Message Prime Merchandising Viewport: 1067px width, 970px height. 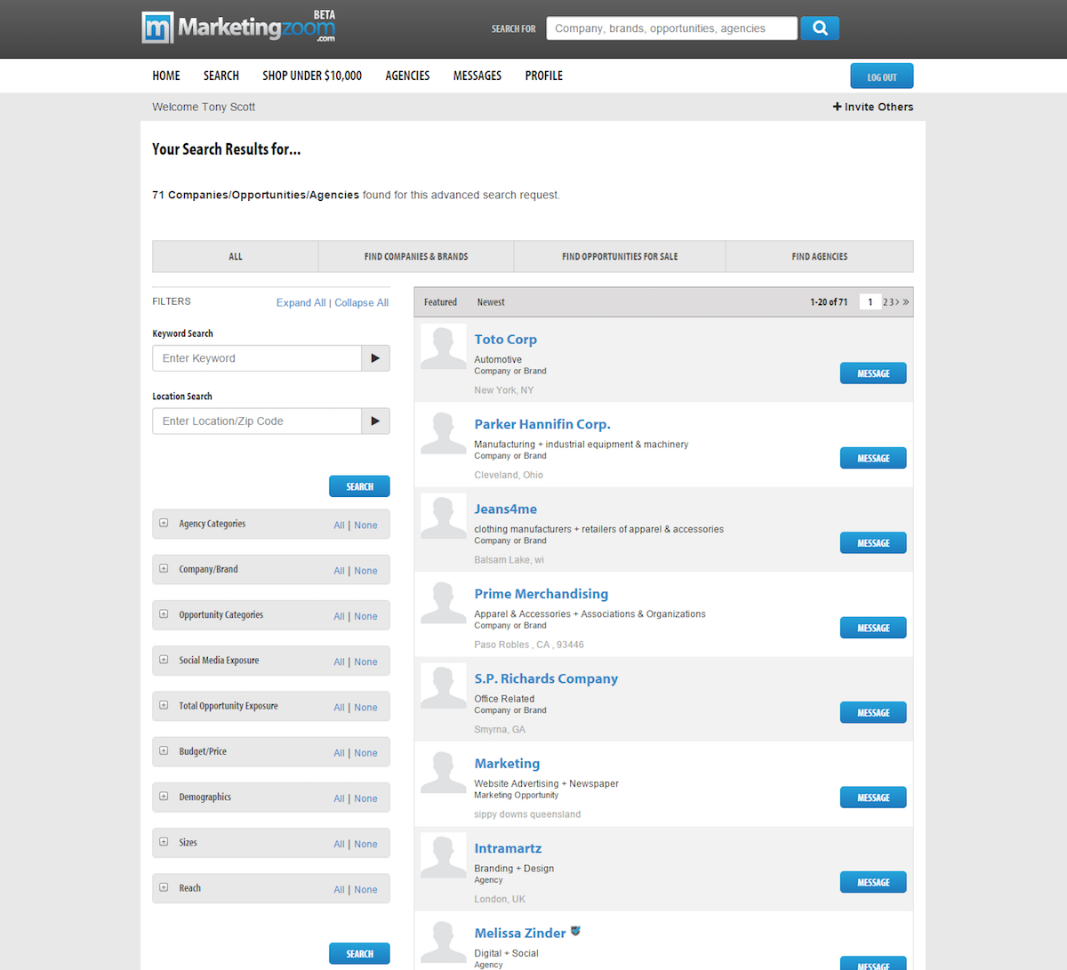[873, 628]
